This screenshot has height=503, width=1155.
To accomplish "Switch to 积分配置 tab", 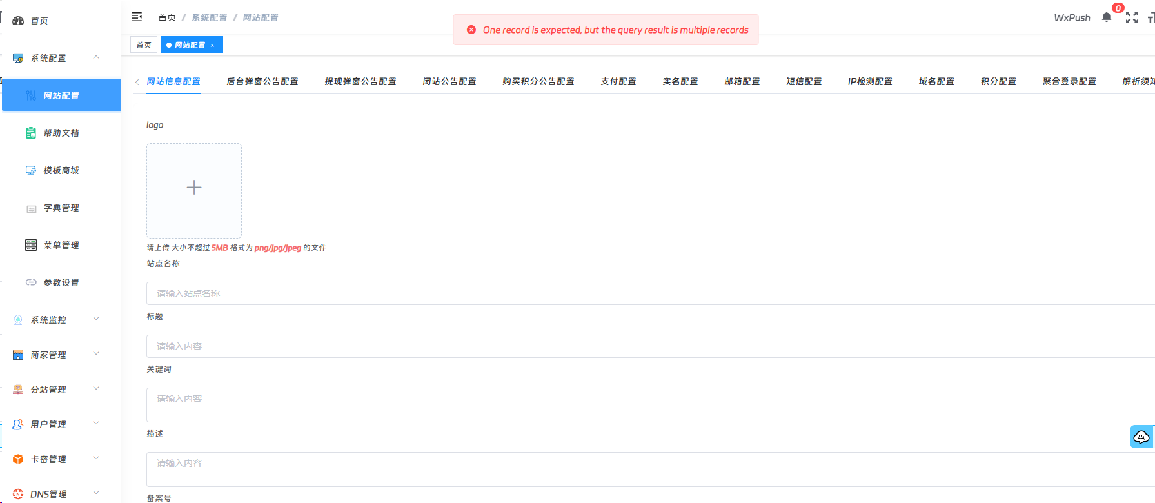I will point(999,81).
